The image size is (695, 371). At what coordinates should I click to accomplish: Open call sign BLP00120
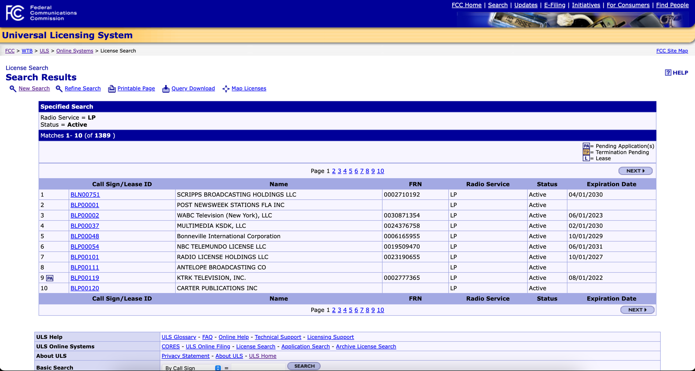coord(85,288)
